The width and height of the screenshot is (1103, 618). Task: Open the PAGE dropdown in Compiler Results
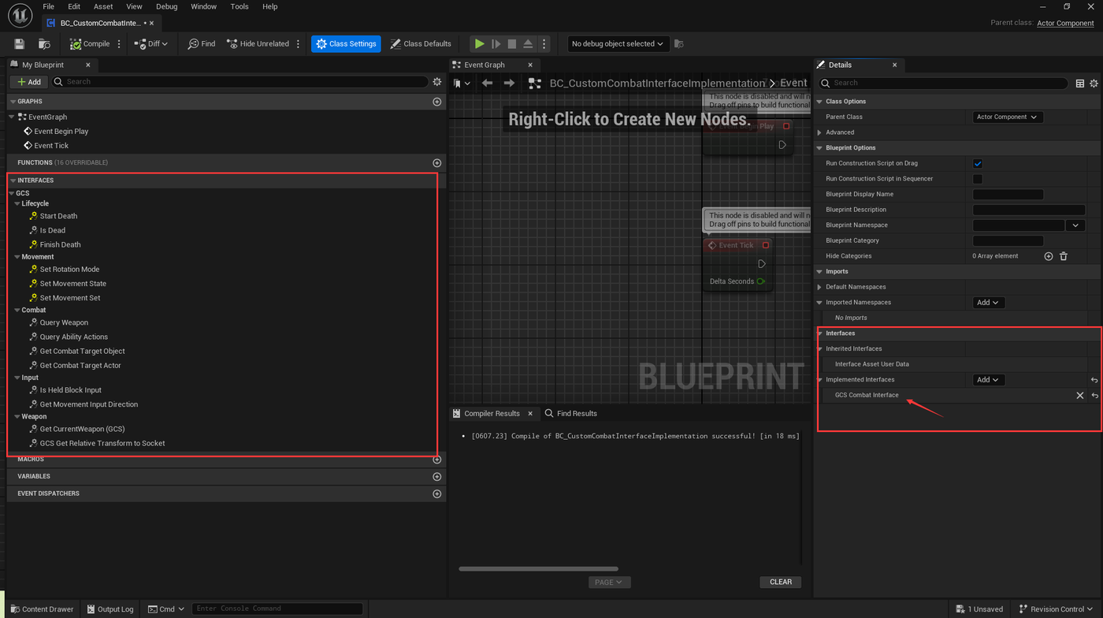pyautogui.click(x=609, y=583)
